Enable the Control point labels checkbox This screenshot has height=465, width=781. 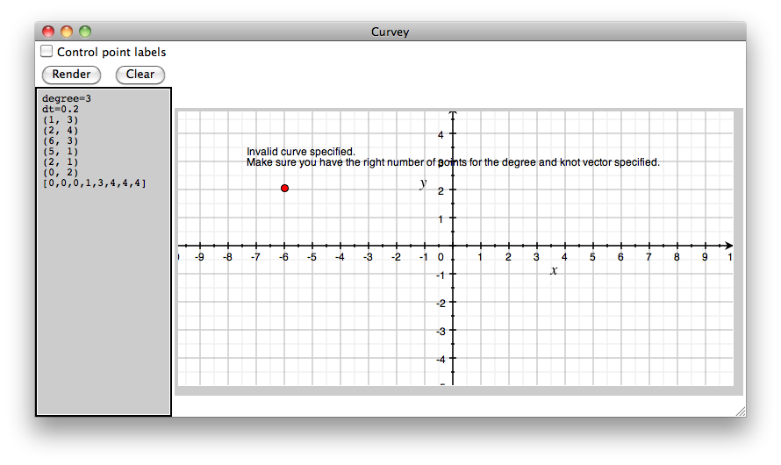pyautogui.click(x=47, y=51)
